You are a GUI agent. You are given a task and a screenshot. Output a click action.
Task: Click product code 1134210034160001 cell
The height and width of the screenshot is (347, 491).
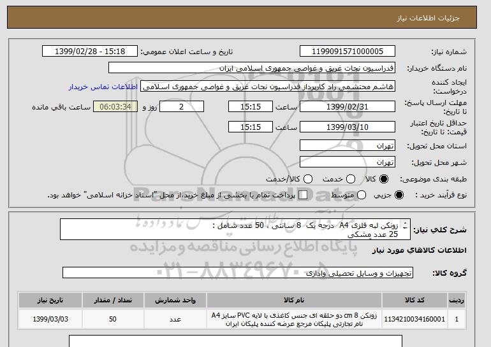414,319
